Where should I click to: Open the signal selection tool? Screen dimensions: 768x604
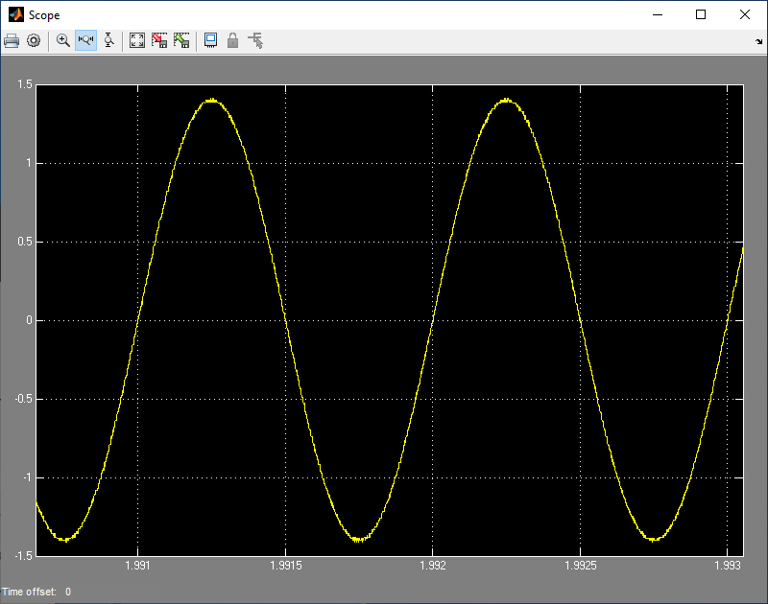click(x=255, y=41)
